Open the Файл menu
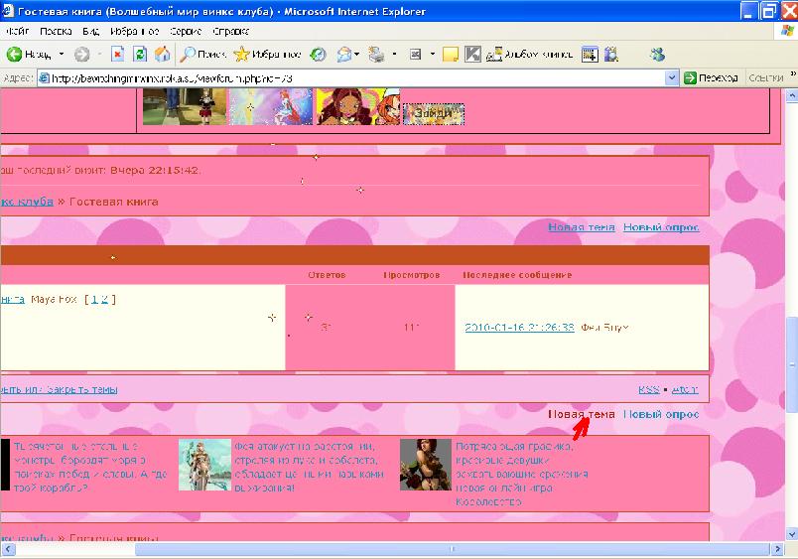This screenshot has width=798, height=559. [17, 31]
